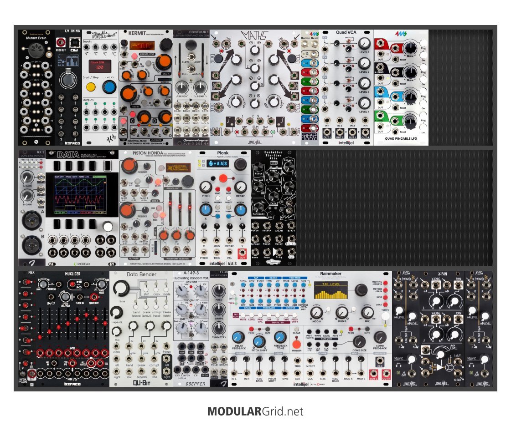The height and width of the screenshot is (421, 511).
Task: Click the Rotating Clock Divider Reset jack
Action: pyautogui.click(x=315, y=44)
